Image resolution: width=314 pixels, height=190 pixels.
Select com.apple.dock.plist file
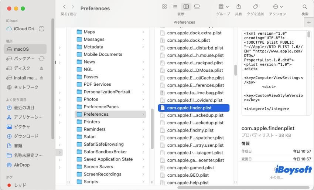pyautogui.click(x=194, y=40)
